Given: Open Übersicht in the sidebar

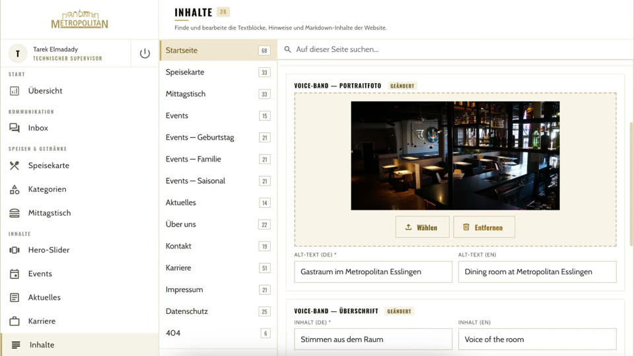Looking at the screenshot, I should [x=80, y=91].
